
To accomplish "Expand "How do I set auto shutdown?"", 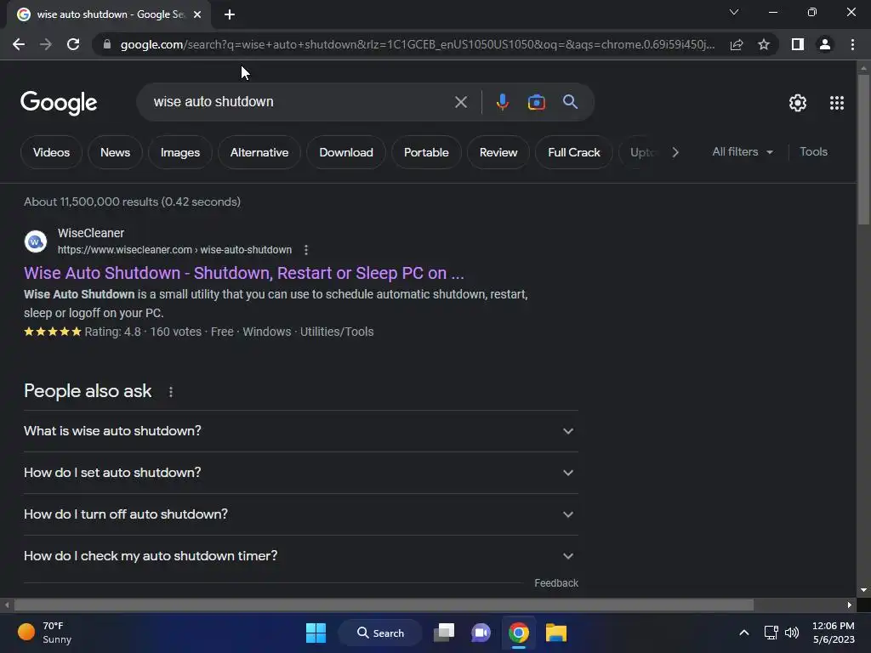I will point(300,473).
